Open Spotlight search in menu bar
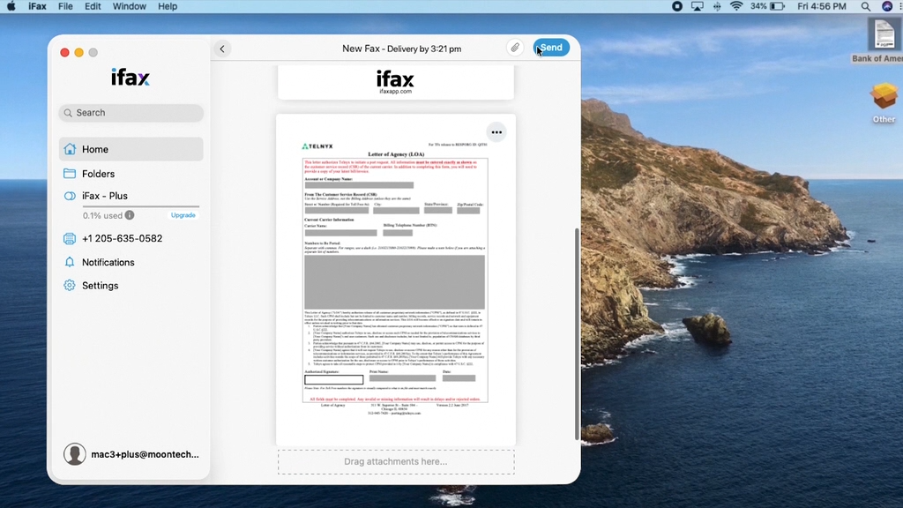 [x=866, y=6]
